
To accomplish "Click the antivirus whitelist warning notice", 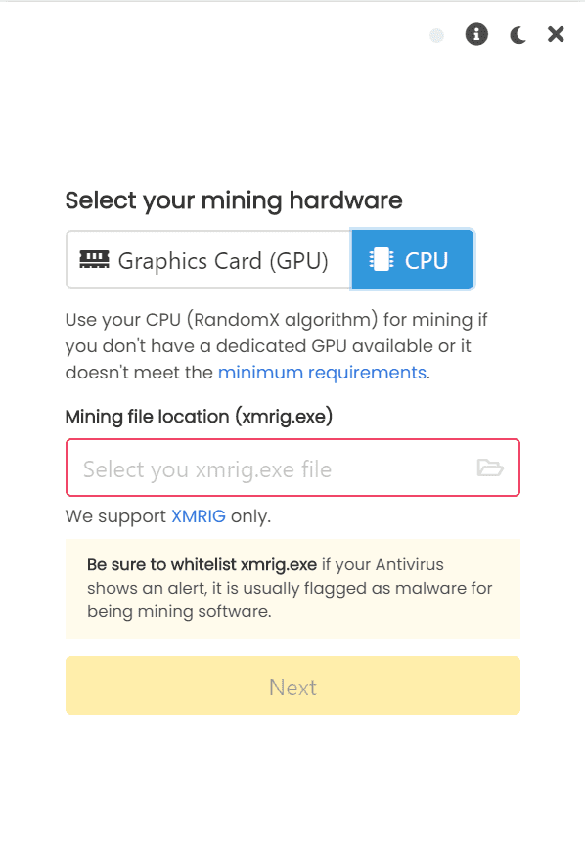I will (x=292, y=588).
